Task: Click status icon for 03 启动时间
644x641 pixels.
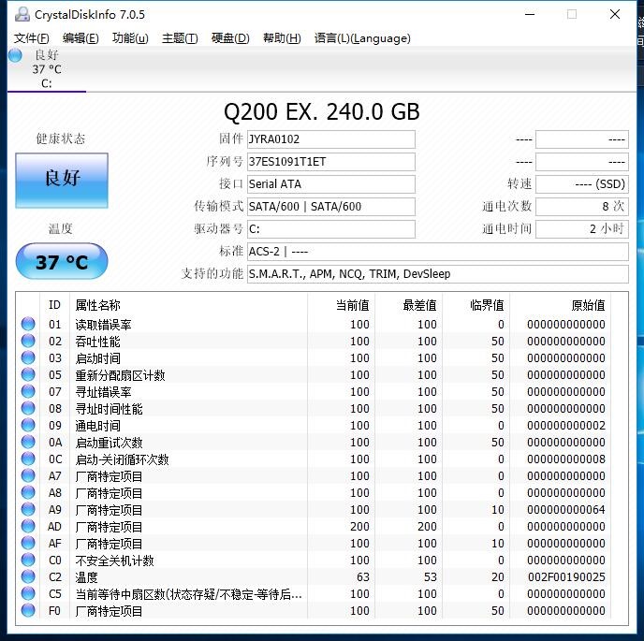Action: tap(28, 357)
